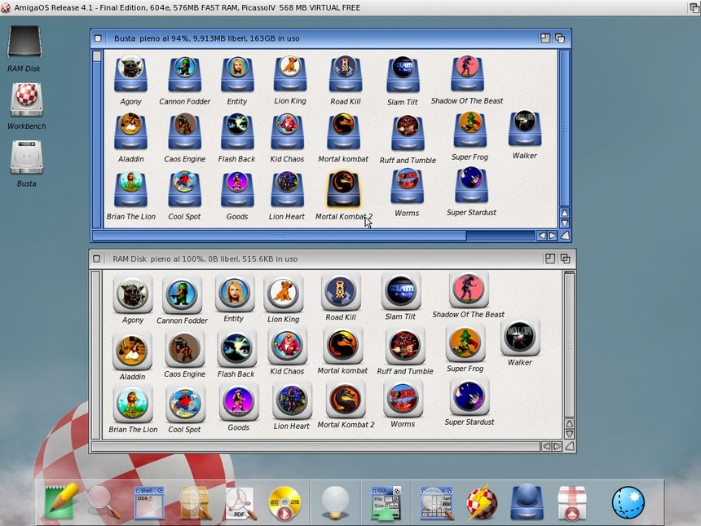The height and width of the screenshot is (526, 701).
Task: Select Cool Spot in the RAM Disk window
Action: coord(185,404)
